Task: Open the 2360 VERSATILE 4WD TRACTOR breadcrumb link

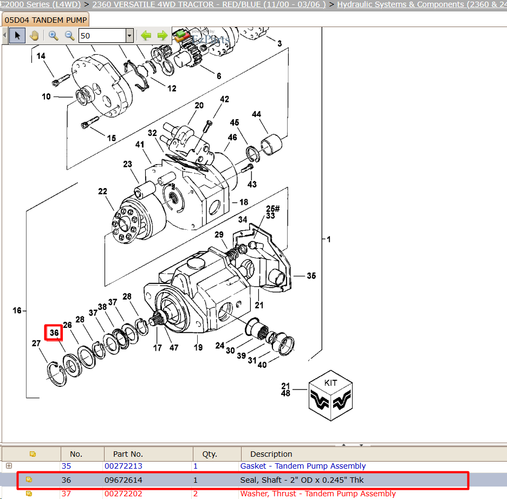Action: (209, 4)
